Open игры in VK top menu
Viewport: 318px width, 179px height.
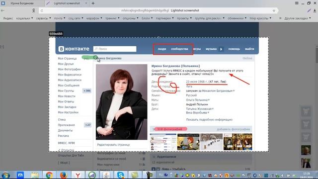pos(197,49)
